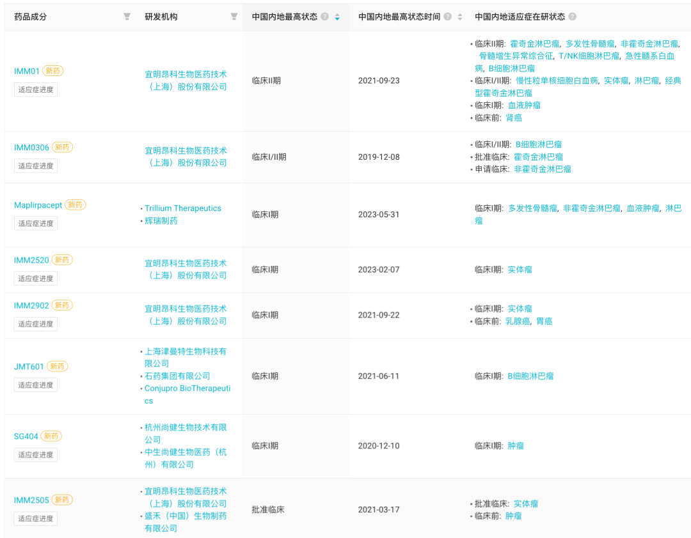Open Conjupro BioTherapeutics organization link
Image resolution: width=691 pixels, height=538 pixels.
click(187, 394)
